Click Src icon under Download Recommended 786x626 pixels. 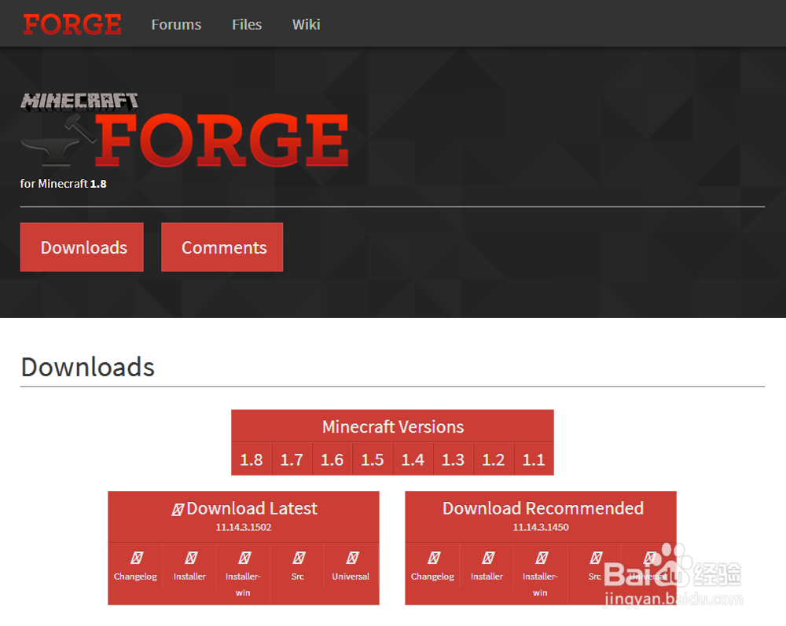click(596, 558)
